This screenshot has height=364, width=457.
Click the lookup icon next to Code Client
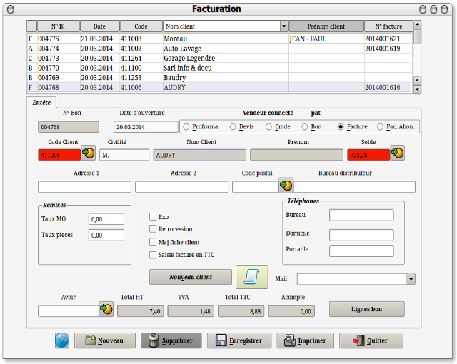[x=88, y=153]
